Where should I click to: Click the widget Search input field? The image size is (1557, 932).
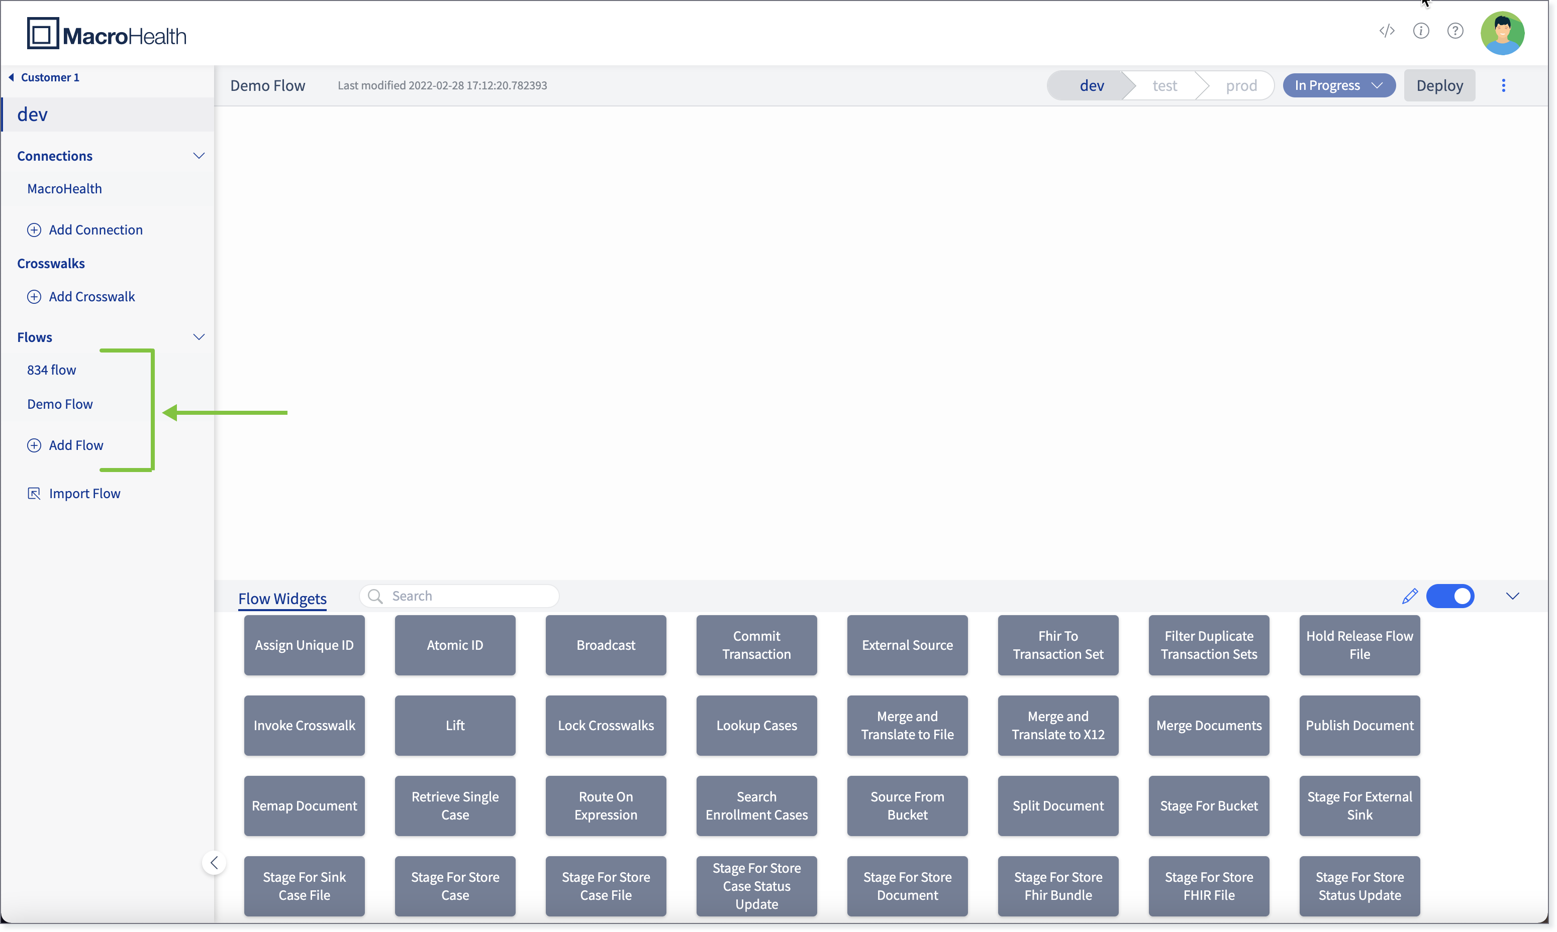[459, 596]
